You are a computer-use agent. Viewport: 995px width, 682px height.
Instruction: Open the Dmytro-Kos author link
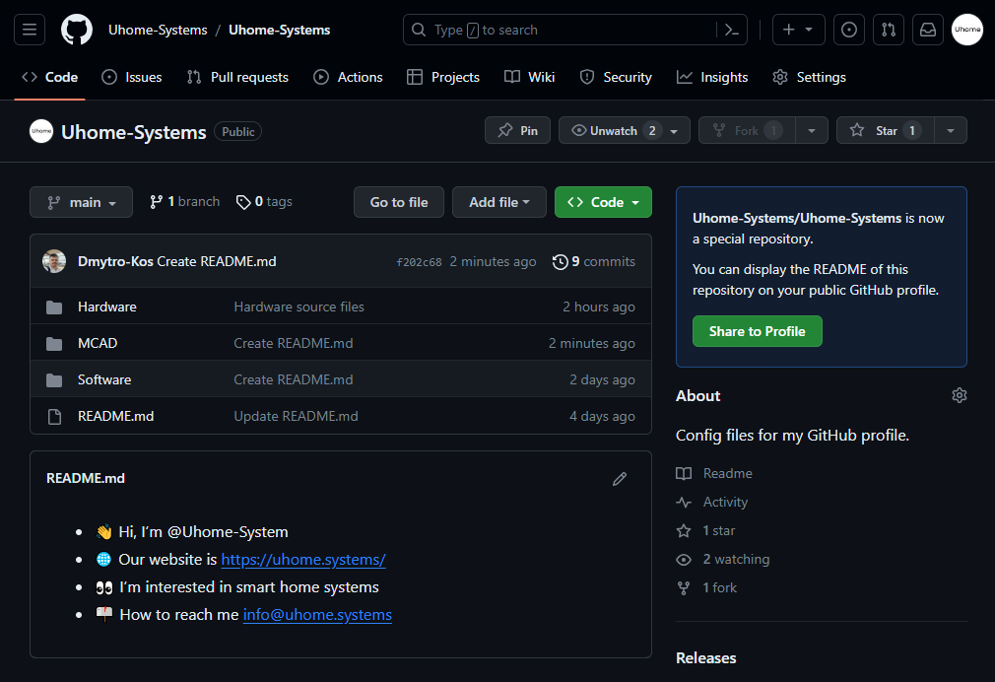point(115,261)
